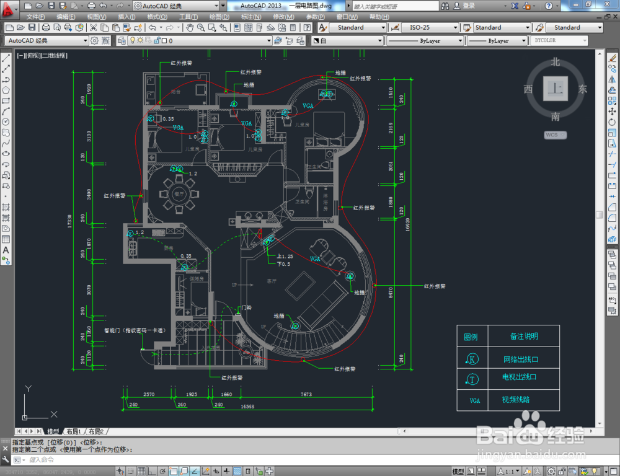The height and width of the screenshot is (476, 620).
Task: Click the 上 face of the ViewCube
Action: (x=555, y=89)
